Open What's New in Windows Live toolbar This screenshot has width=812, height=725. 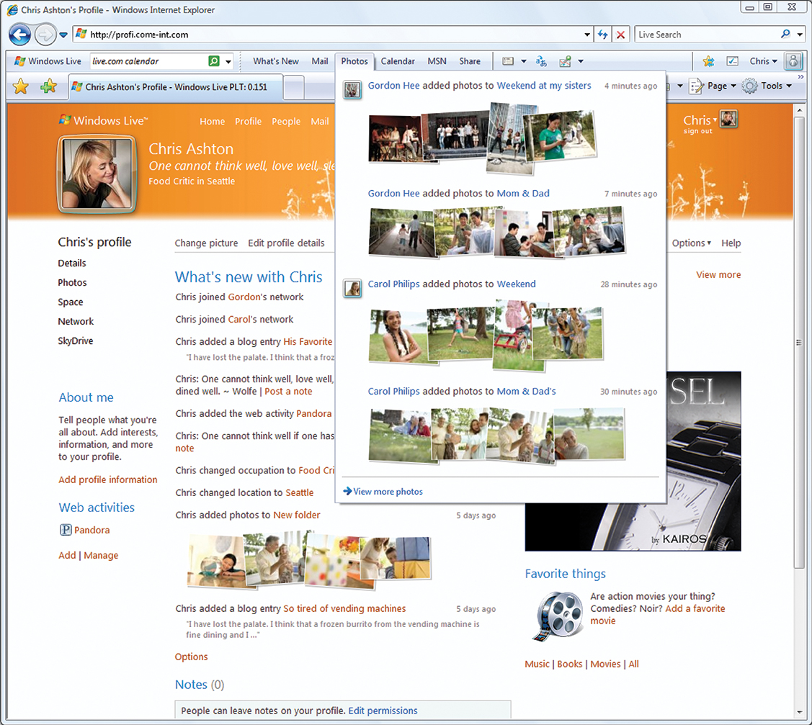(275, 61)
